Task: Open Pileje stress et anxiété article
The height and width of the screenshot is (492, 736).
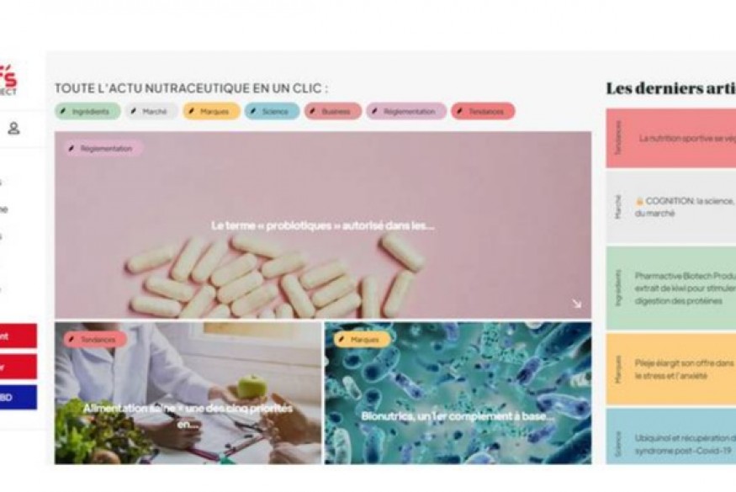Action: tap(670, 369)
